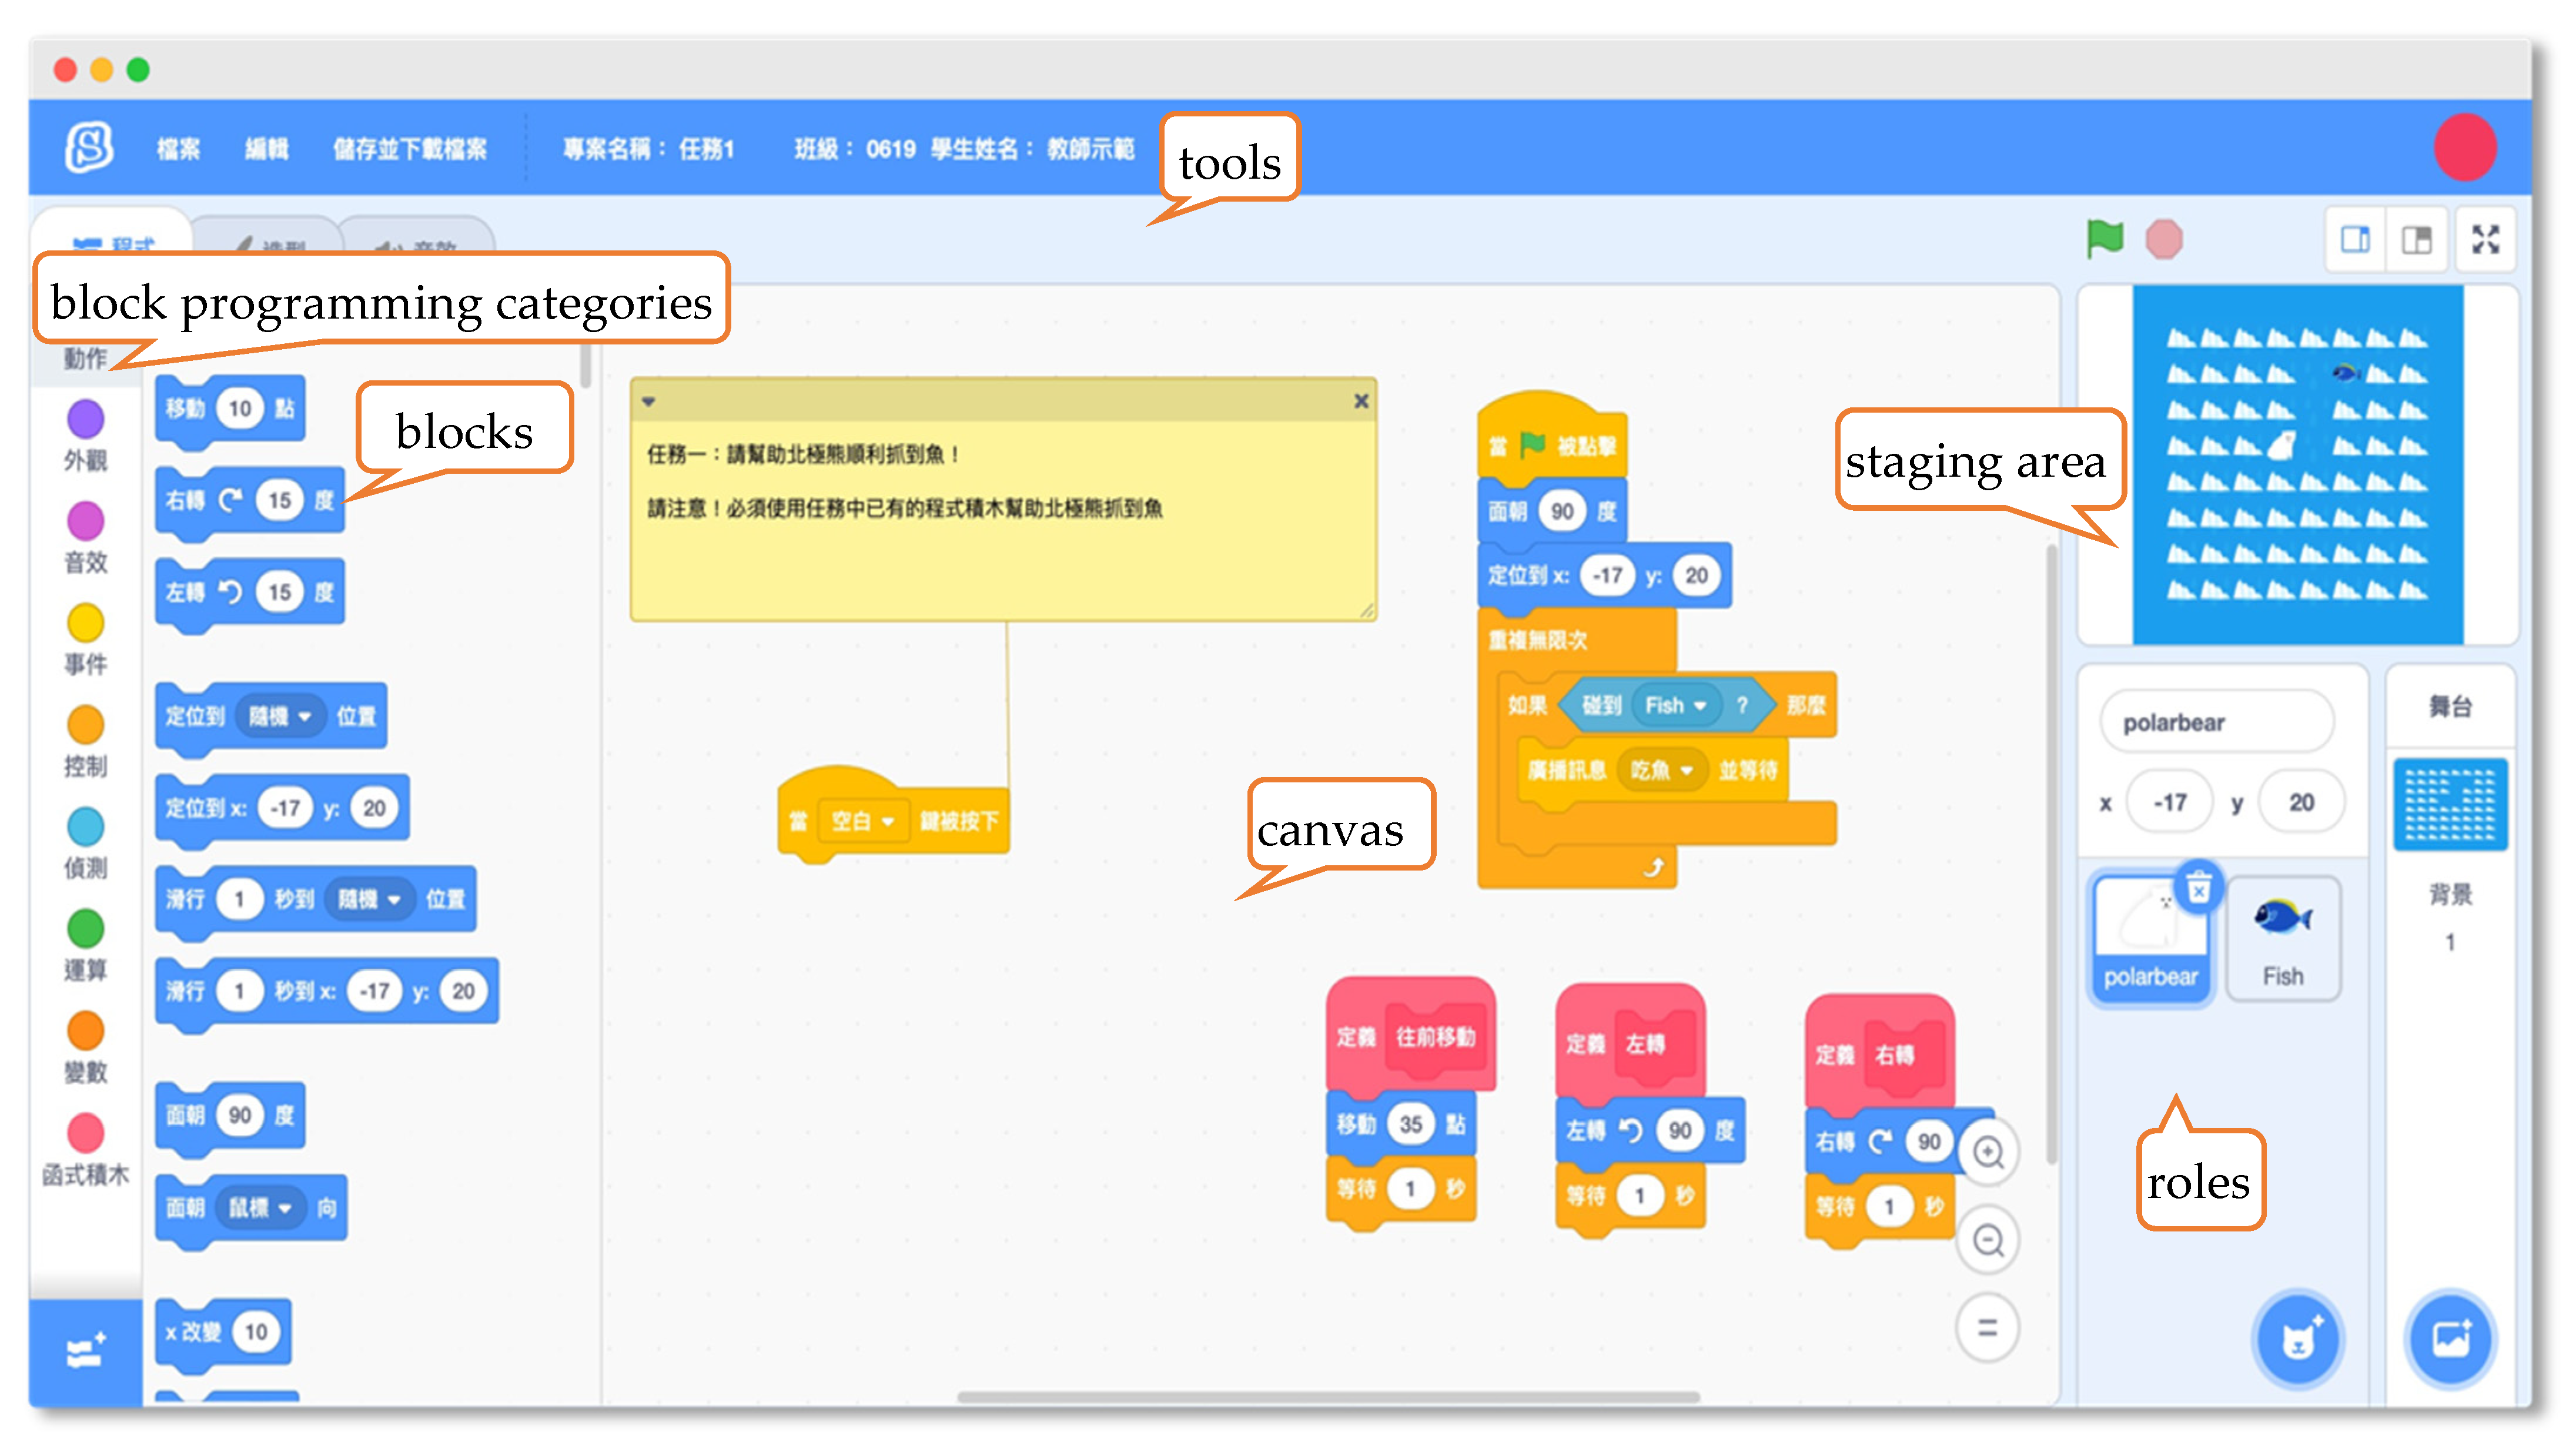
Task: Switch to small stage layout
Action: (x=2355, y=240)
